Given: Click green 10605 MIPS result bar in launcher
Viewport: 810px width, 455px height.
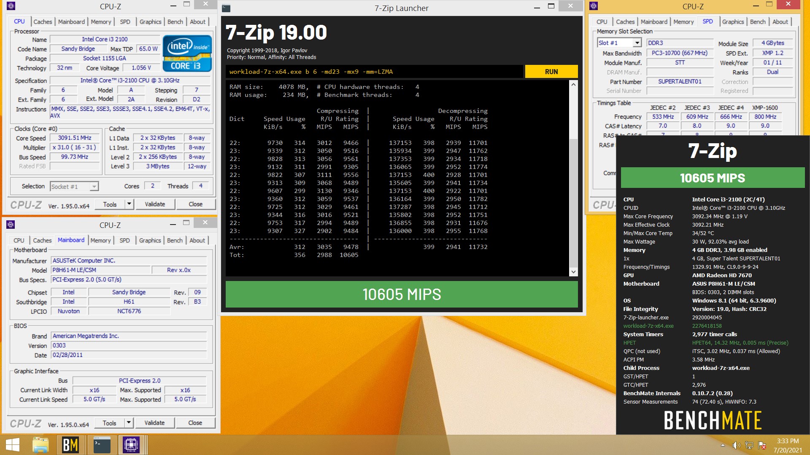Looking at the screenshot, I should coord(402,294).
